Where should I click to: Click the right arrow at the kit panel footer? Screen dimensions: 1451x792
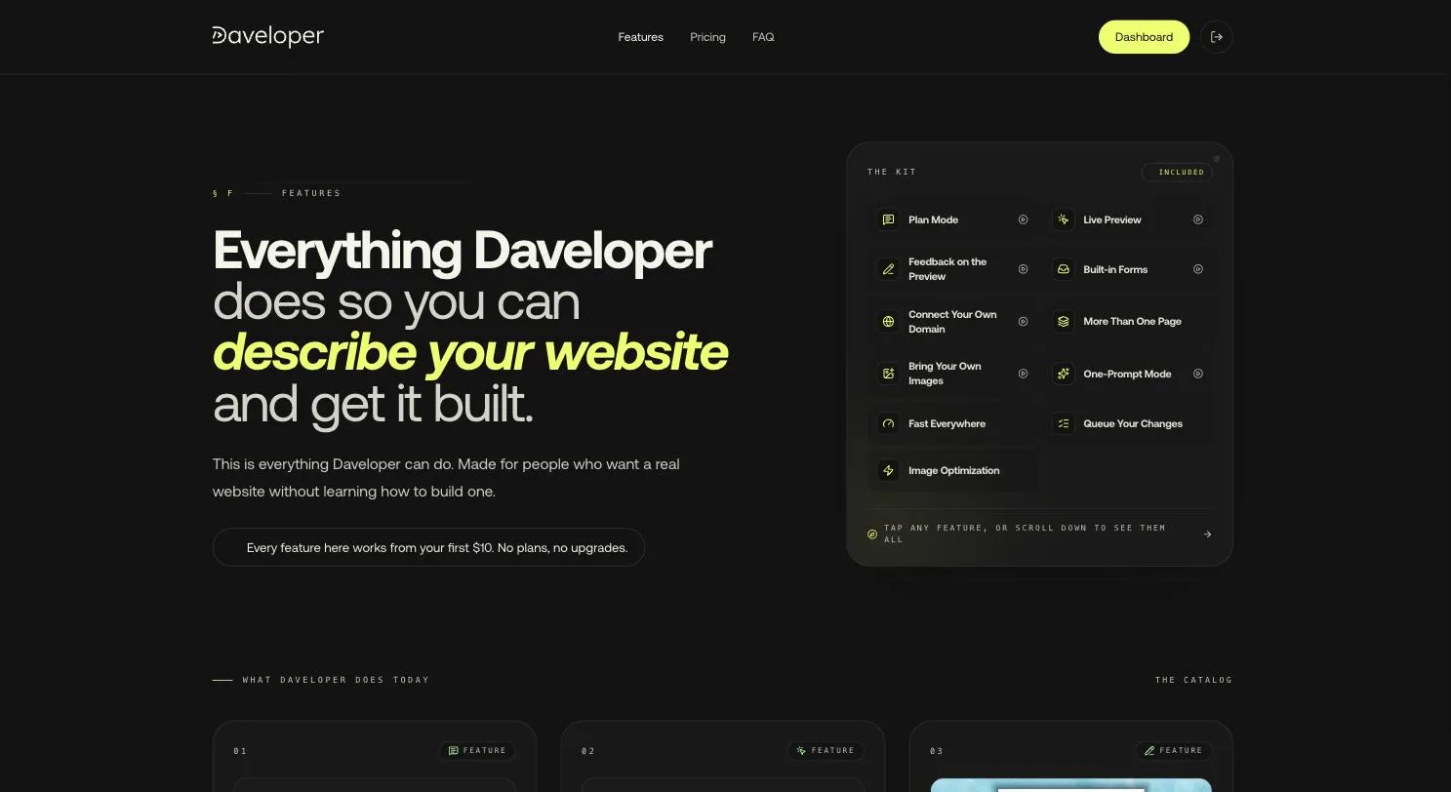point(1207,534)
